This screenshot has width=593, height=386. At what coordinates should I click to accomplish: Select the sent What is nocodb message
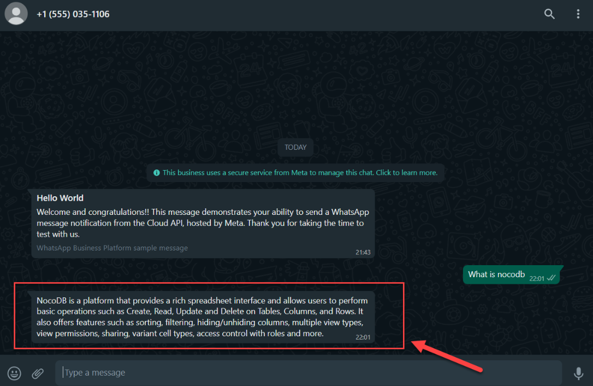(x=511, y=274)
